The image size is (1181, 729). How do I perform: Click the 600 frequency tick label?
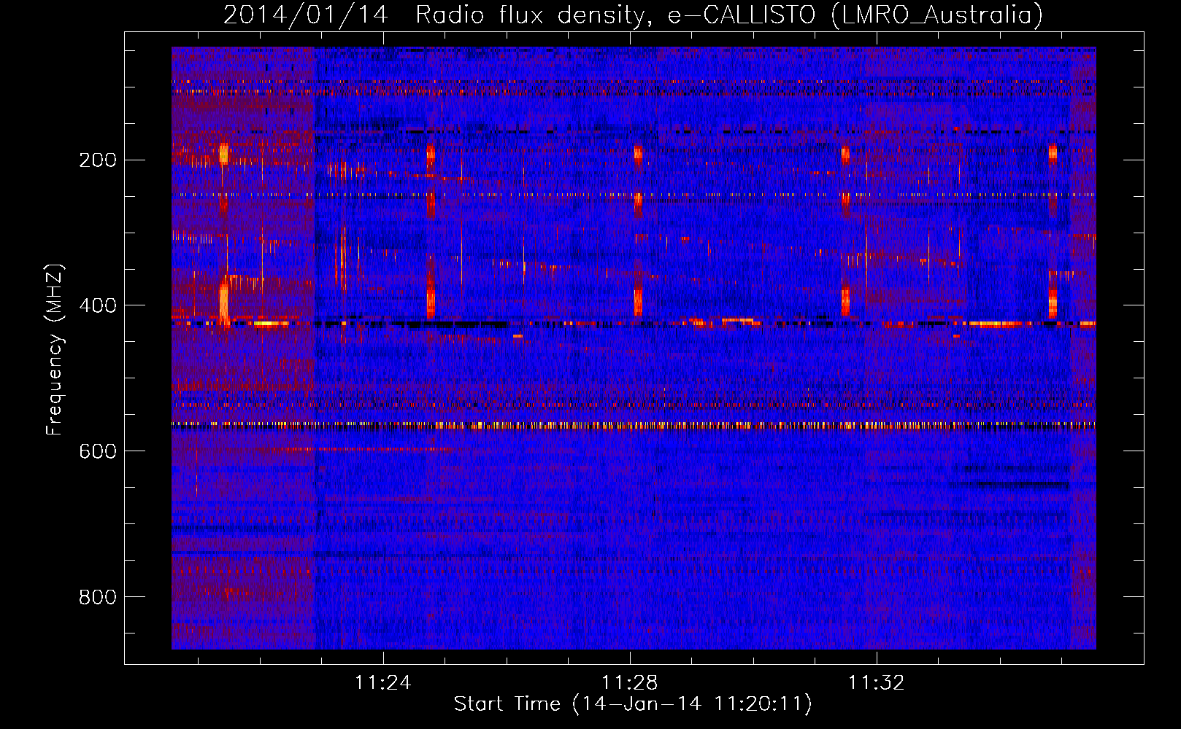(97, 451)
